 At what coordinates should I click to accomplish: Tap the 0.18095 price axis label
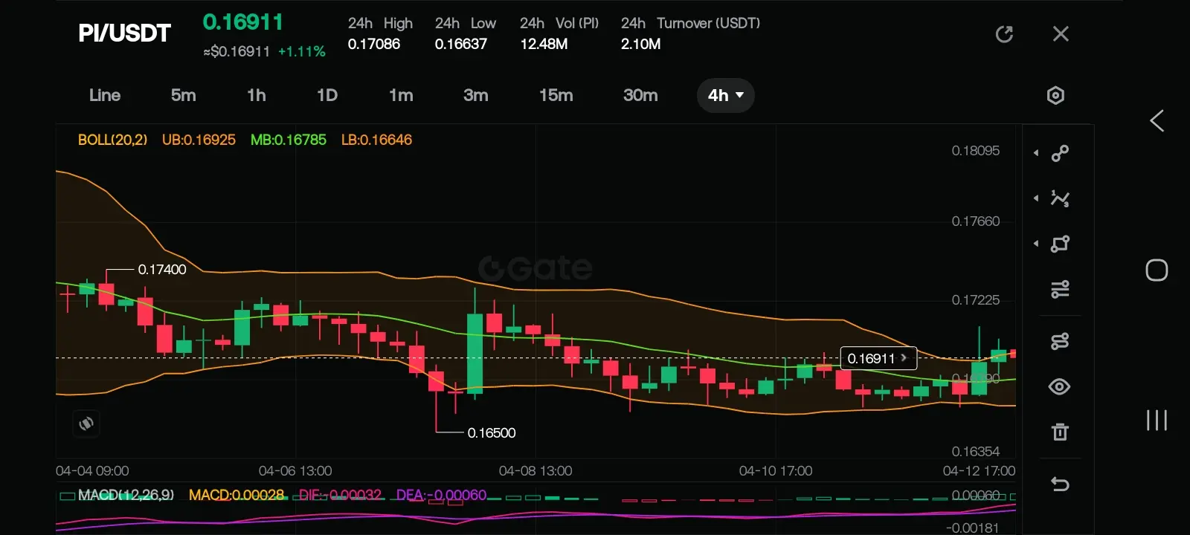[x=976, y=151]
